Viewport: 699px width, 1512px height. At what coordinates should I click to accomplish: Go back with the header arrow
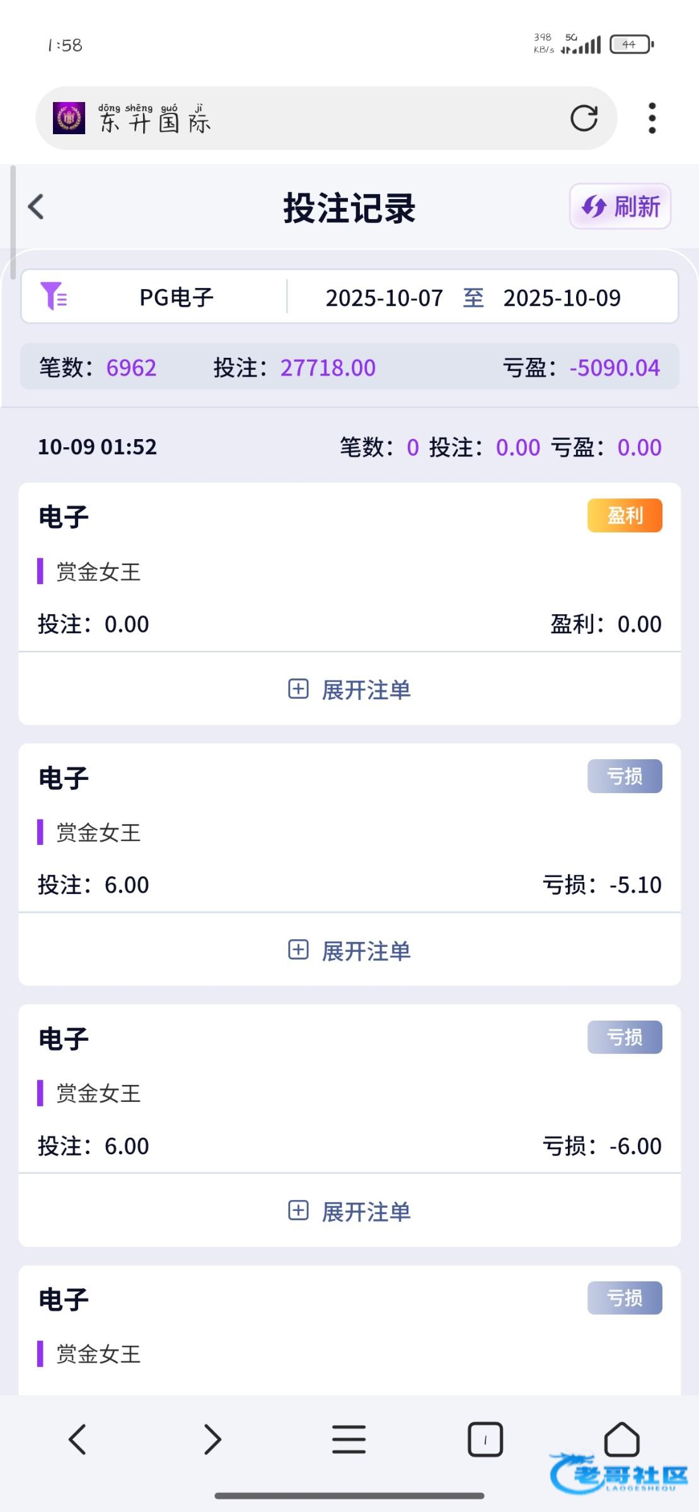click(x=37, y=207)
